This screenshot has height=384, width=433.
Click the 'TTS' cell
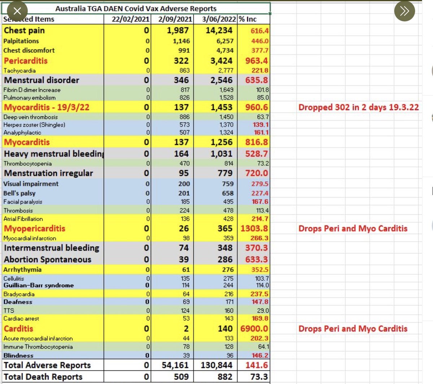point(9,310)
